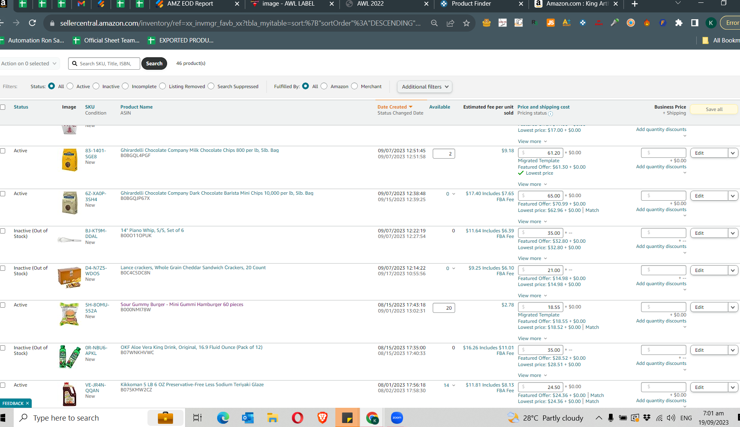Open Brave browser from the taskbar
740x427 pixels.
click(323, 418)
